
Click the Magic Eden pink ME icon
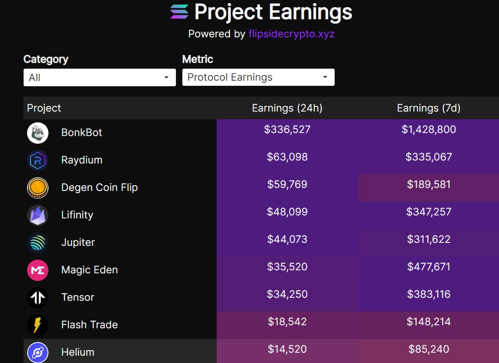[x=38, y=270]
